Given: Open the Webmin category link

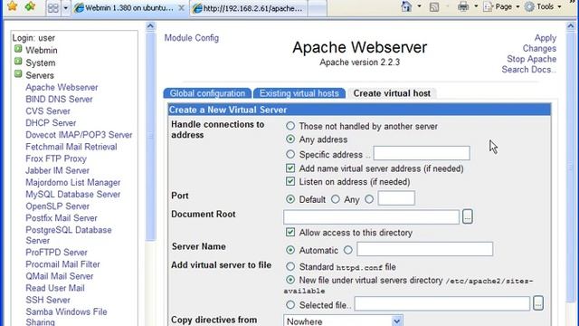Looking at the screenshot, I should (42, 51).
